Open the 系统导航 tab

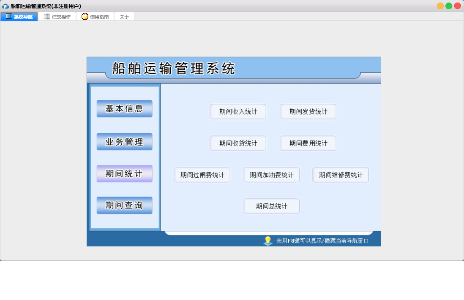point(19,16)
